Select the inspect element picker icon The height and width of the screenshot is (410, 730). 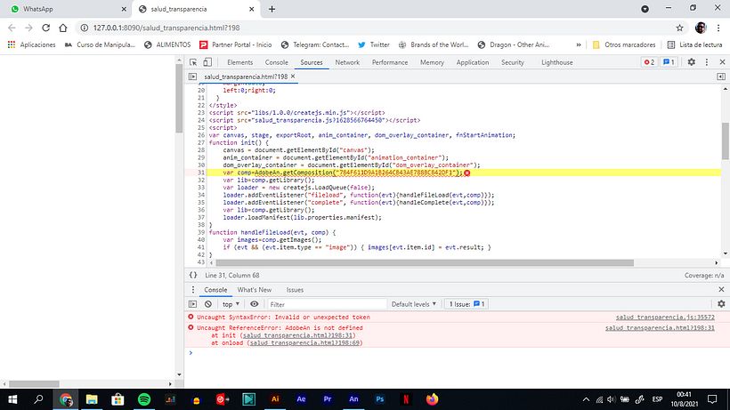pyautogui.click(x=193, y=62)
